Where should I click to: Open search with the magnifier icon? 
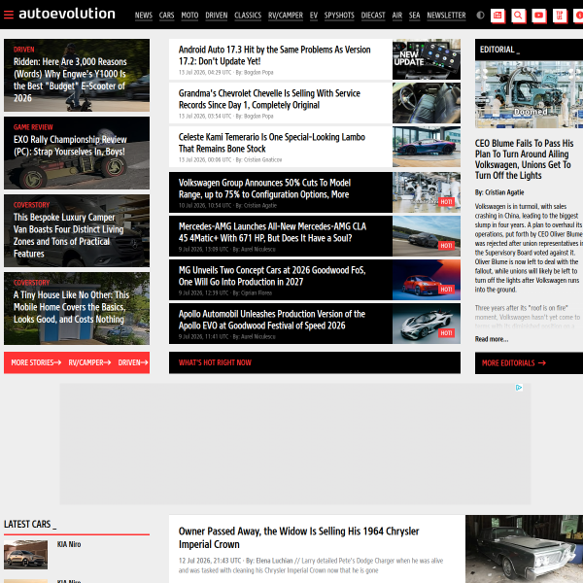pyautogui.click(x=518, y=16)
